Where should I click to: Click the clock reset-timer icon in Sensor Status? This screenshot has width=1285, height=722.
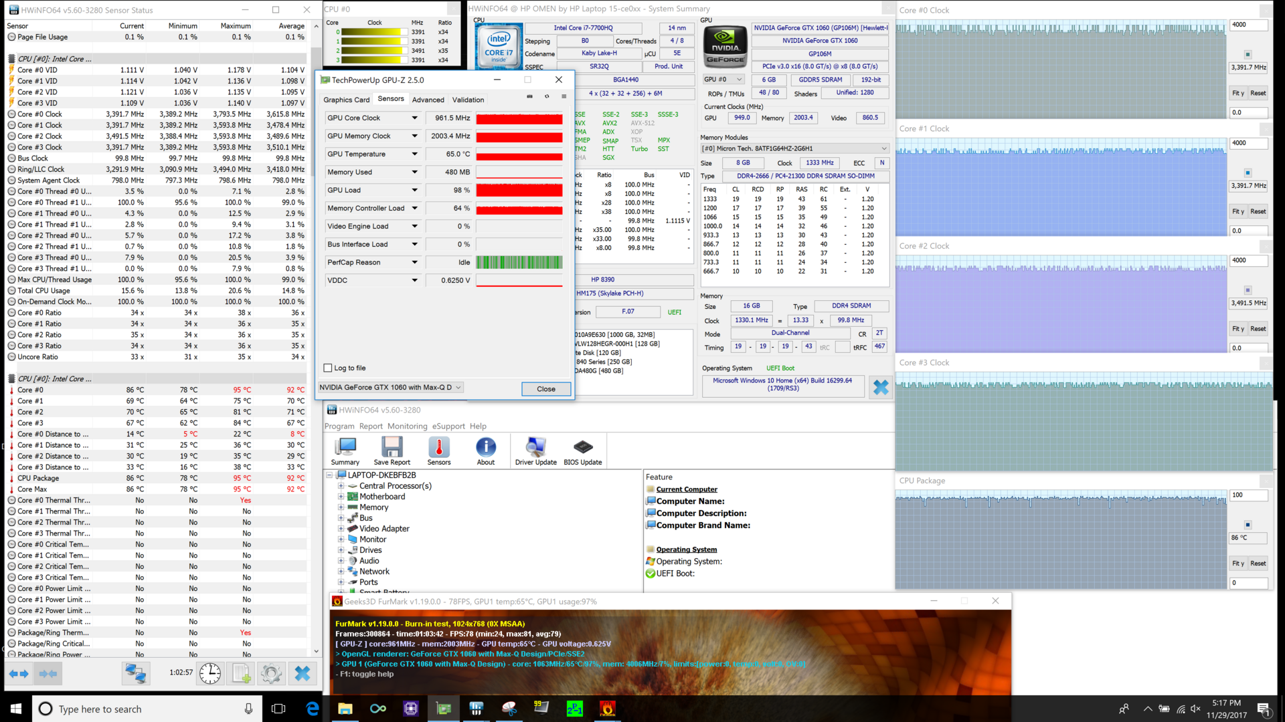pyautogui.click(x=209, y=673)
